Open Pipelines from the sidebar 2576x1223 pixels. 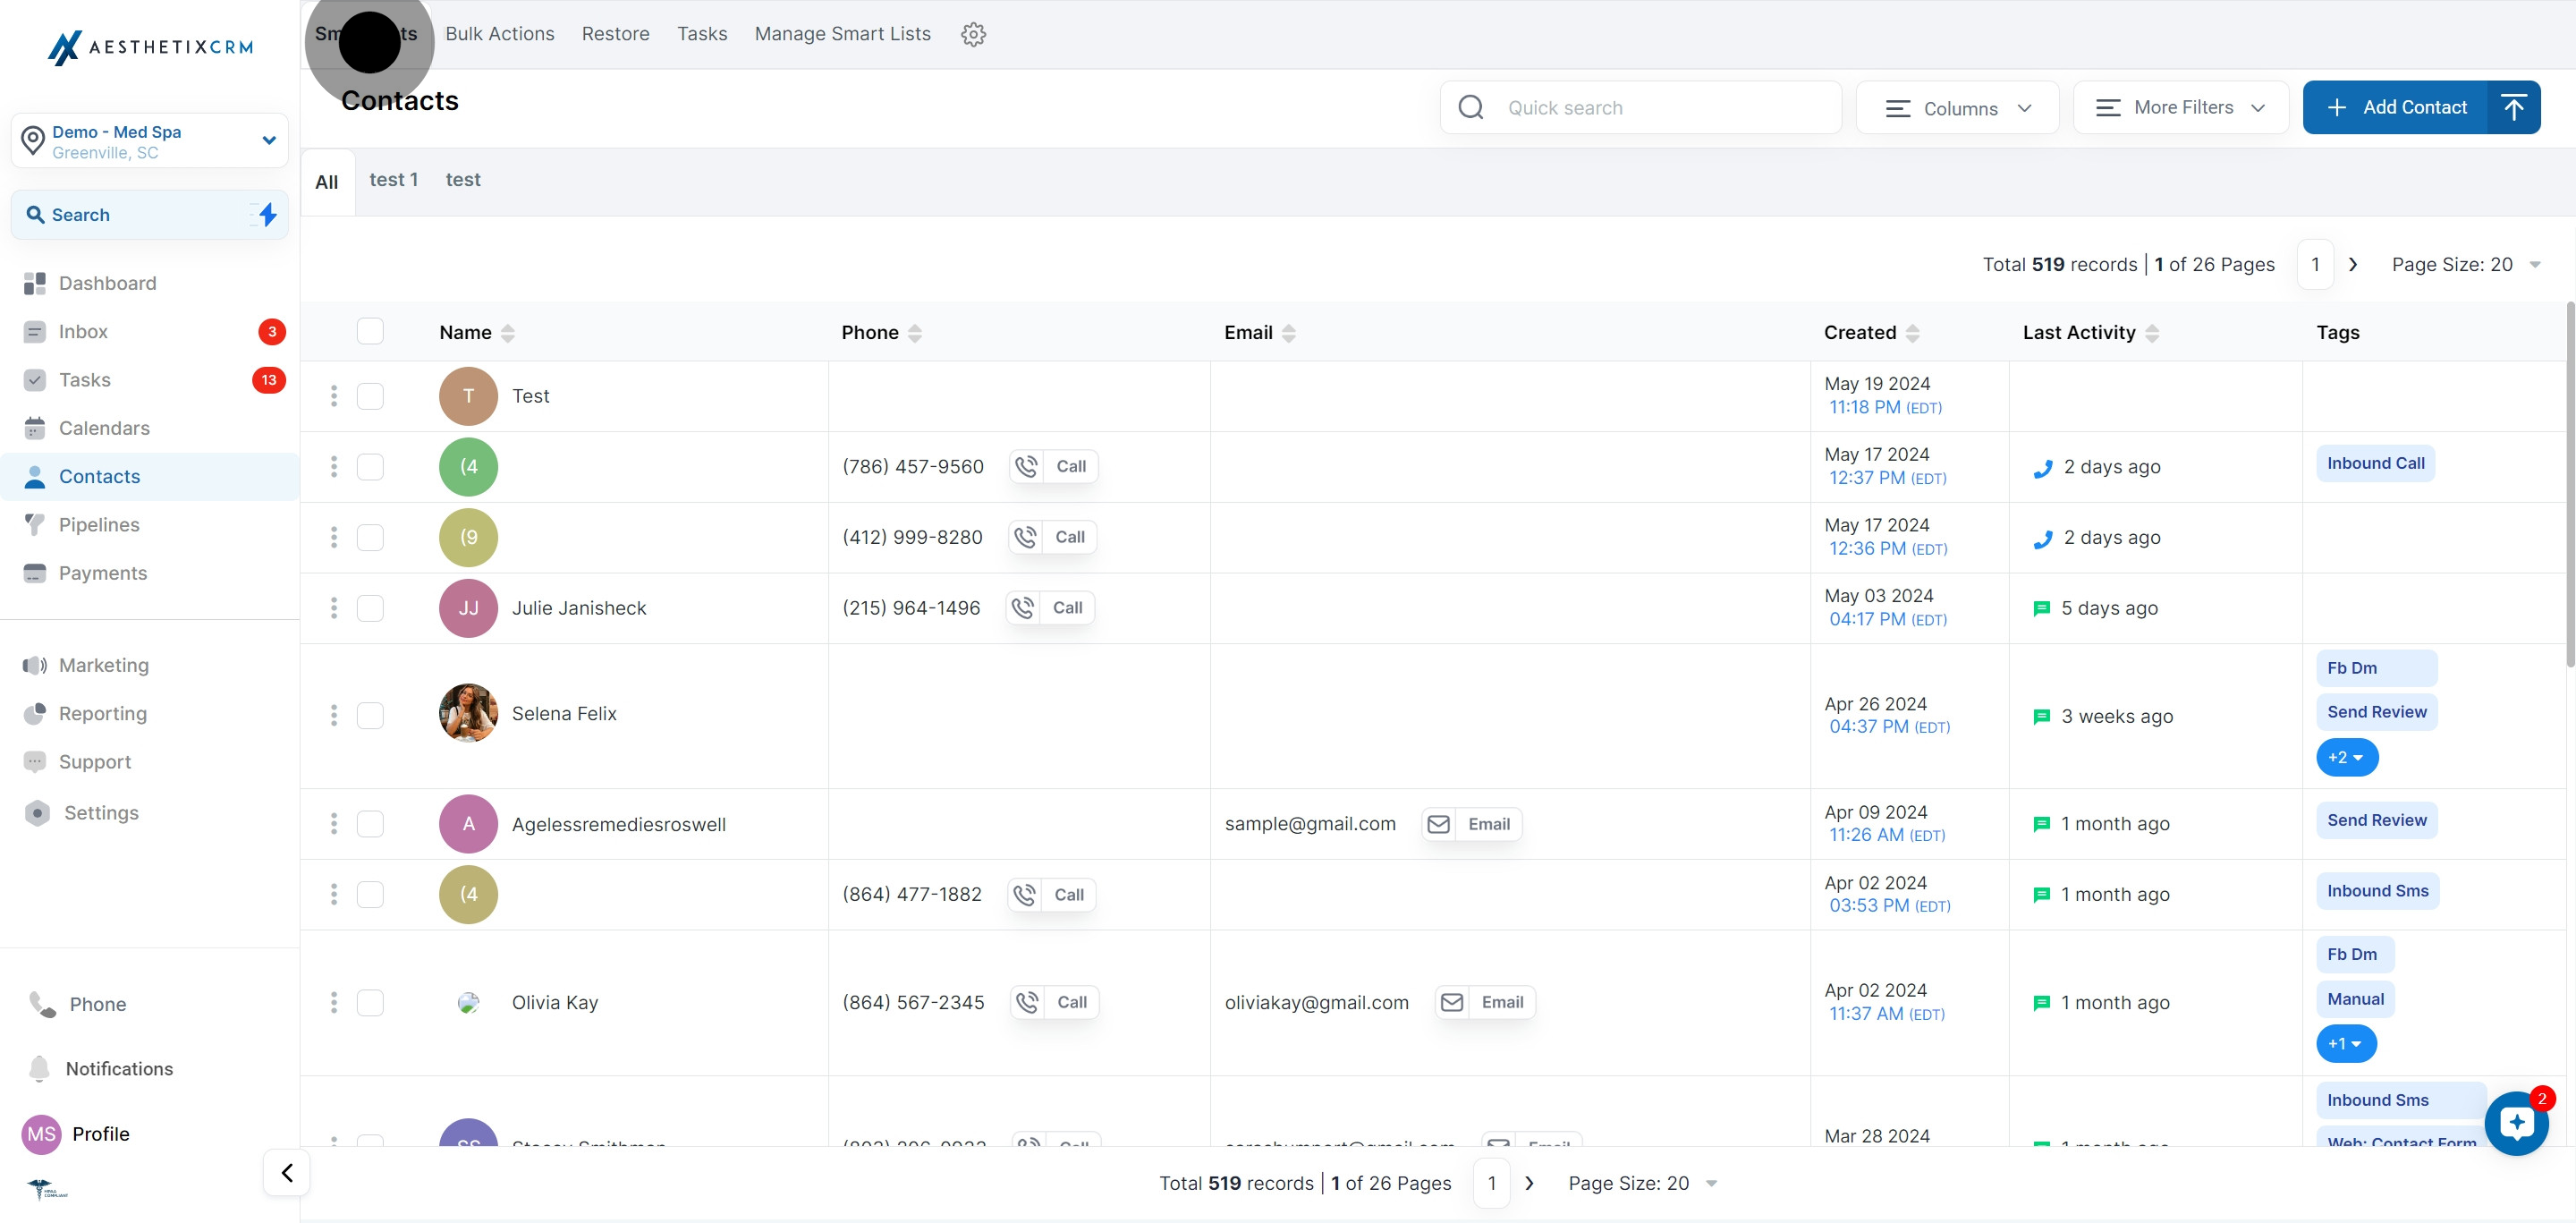click(x=99, y=525)
